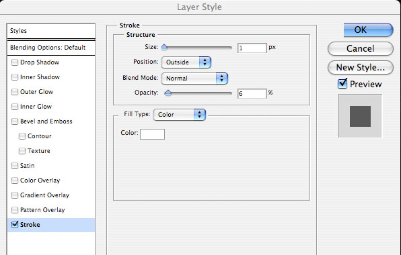
Task: Enable the Inner Shadow checkbox
Action: pyautogui.click(x=15, y=77)
